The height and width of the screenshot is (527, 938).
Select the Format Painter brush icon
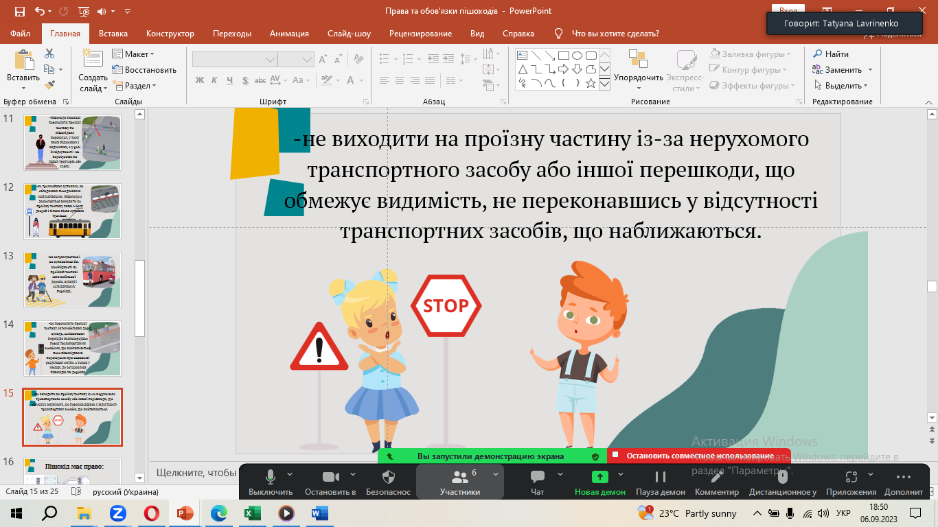tap(49, 85)
